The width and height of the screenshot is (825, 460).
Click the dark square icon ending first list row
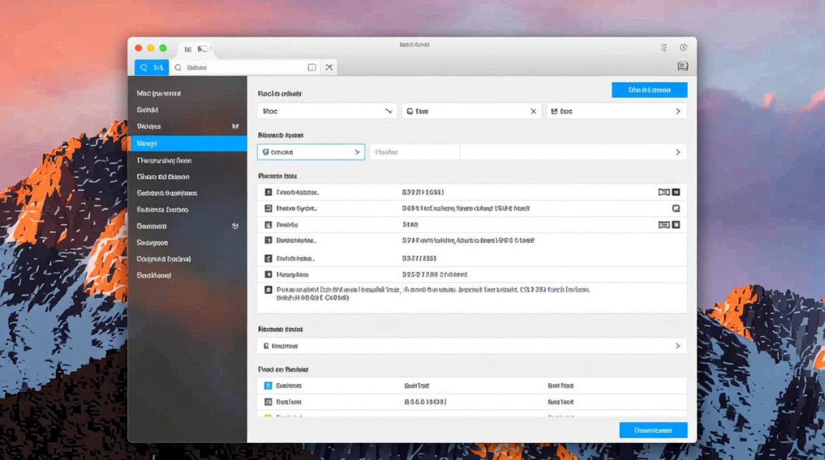point(676,192)
